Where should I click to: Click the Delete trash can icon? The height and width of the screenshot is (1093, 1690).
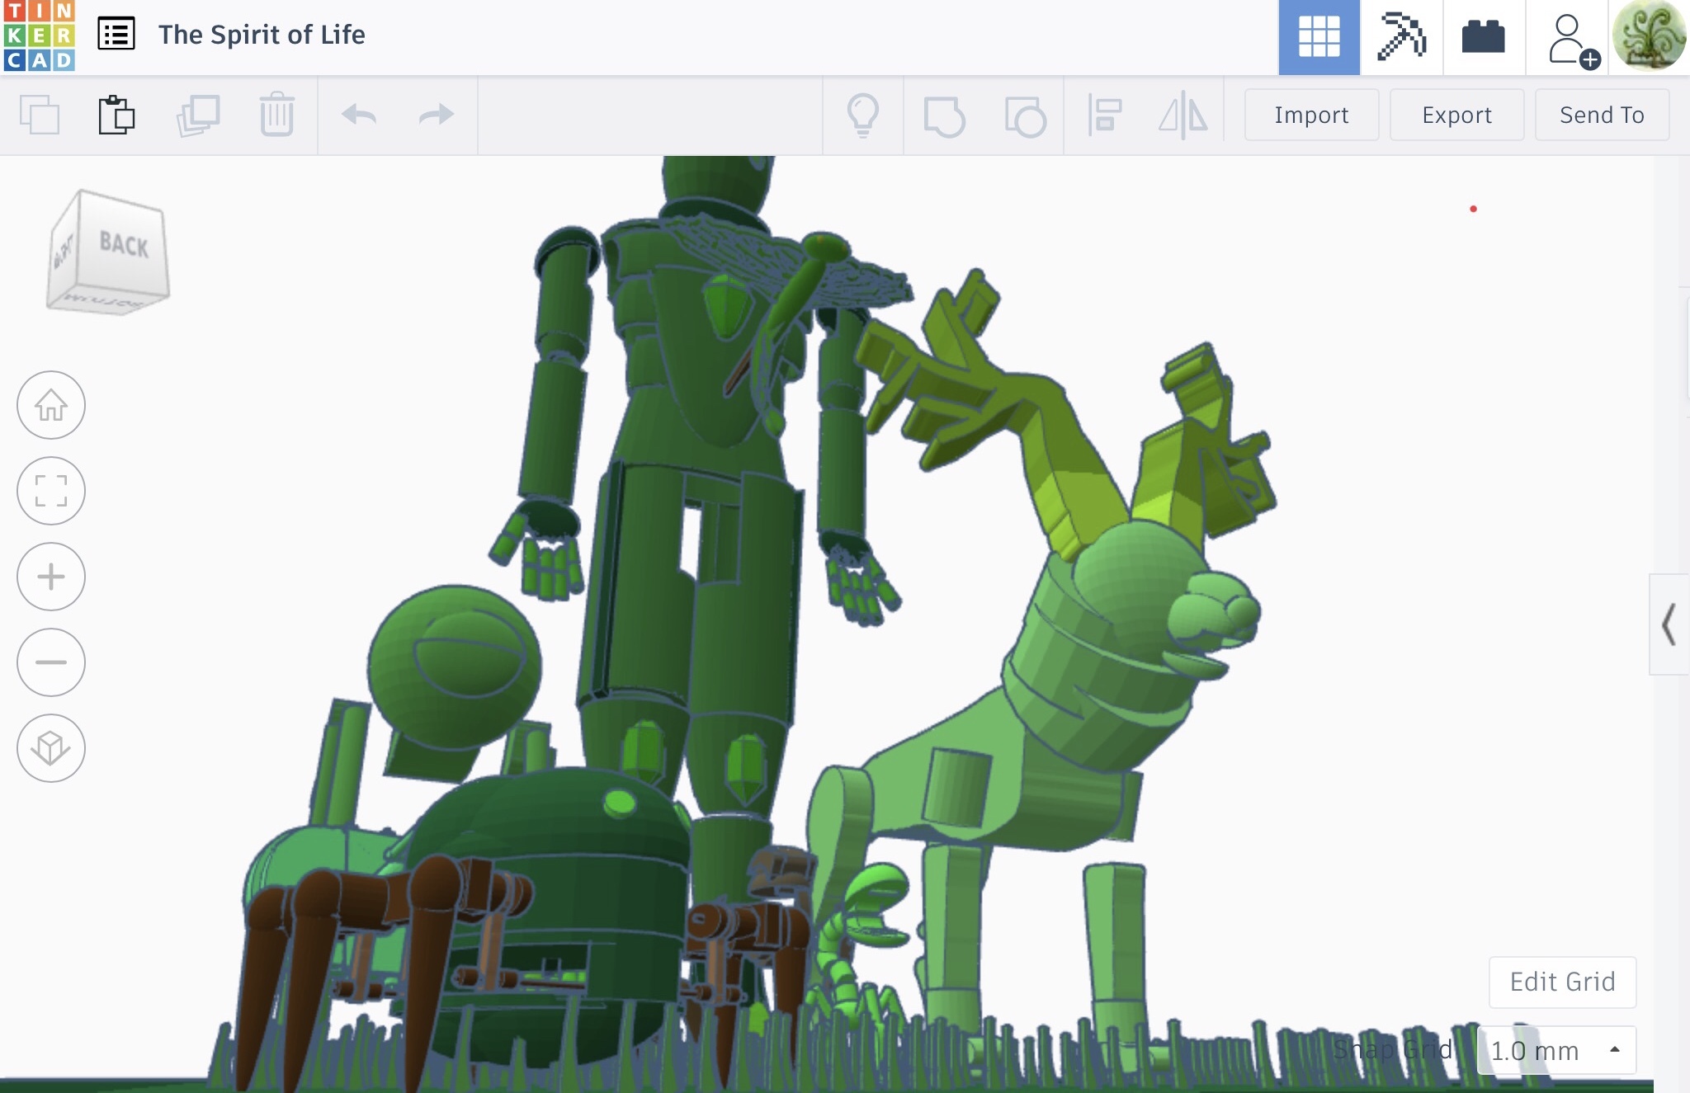click(x=276, y=115)
